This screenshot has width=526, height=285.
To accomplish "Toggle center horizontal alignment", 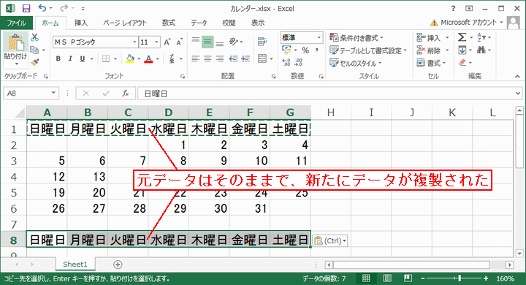I will (x=207, y=59).
